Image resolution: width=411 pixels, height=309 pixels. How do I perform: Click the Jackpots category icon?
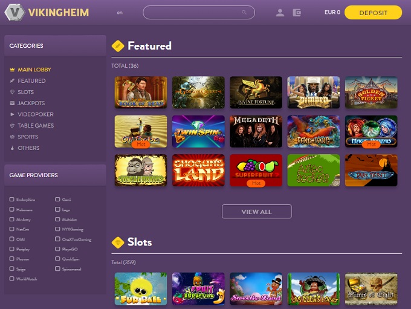pos(12,103)
